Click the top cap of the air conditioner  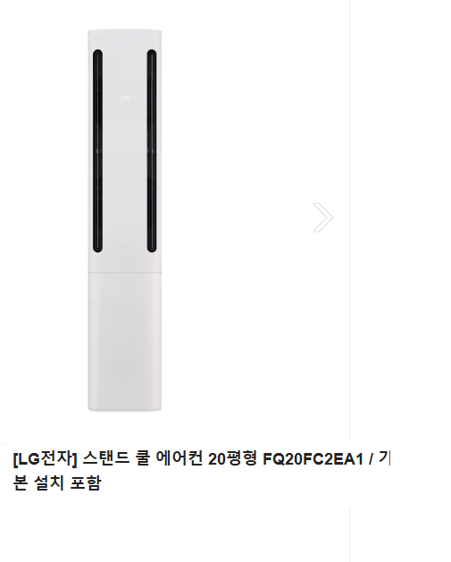(x=125, y=35)
